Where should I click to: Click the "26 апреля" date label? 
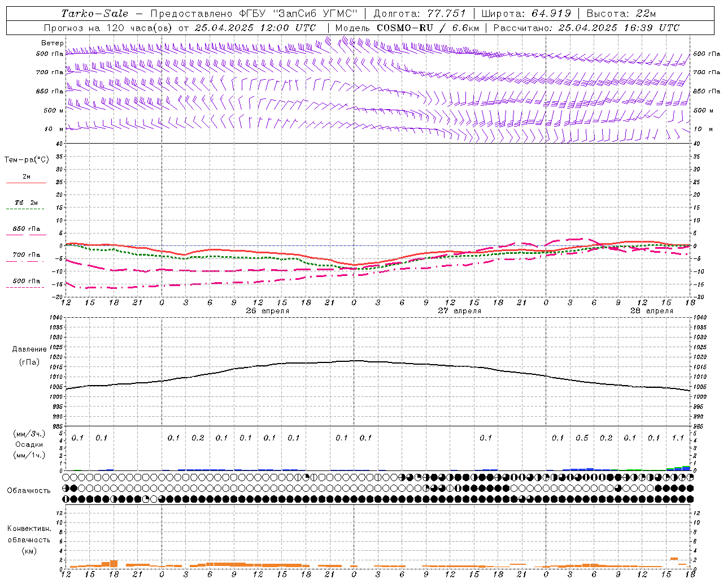coord(267,311)
